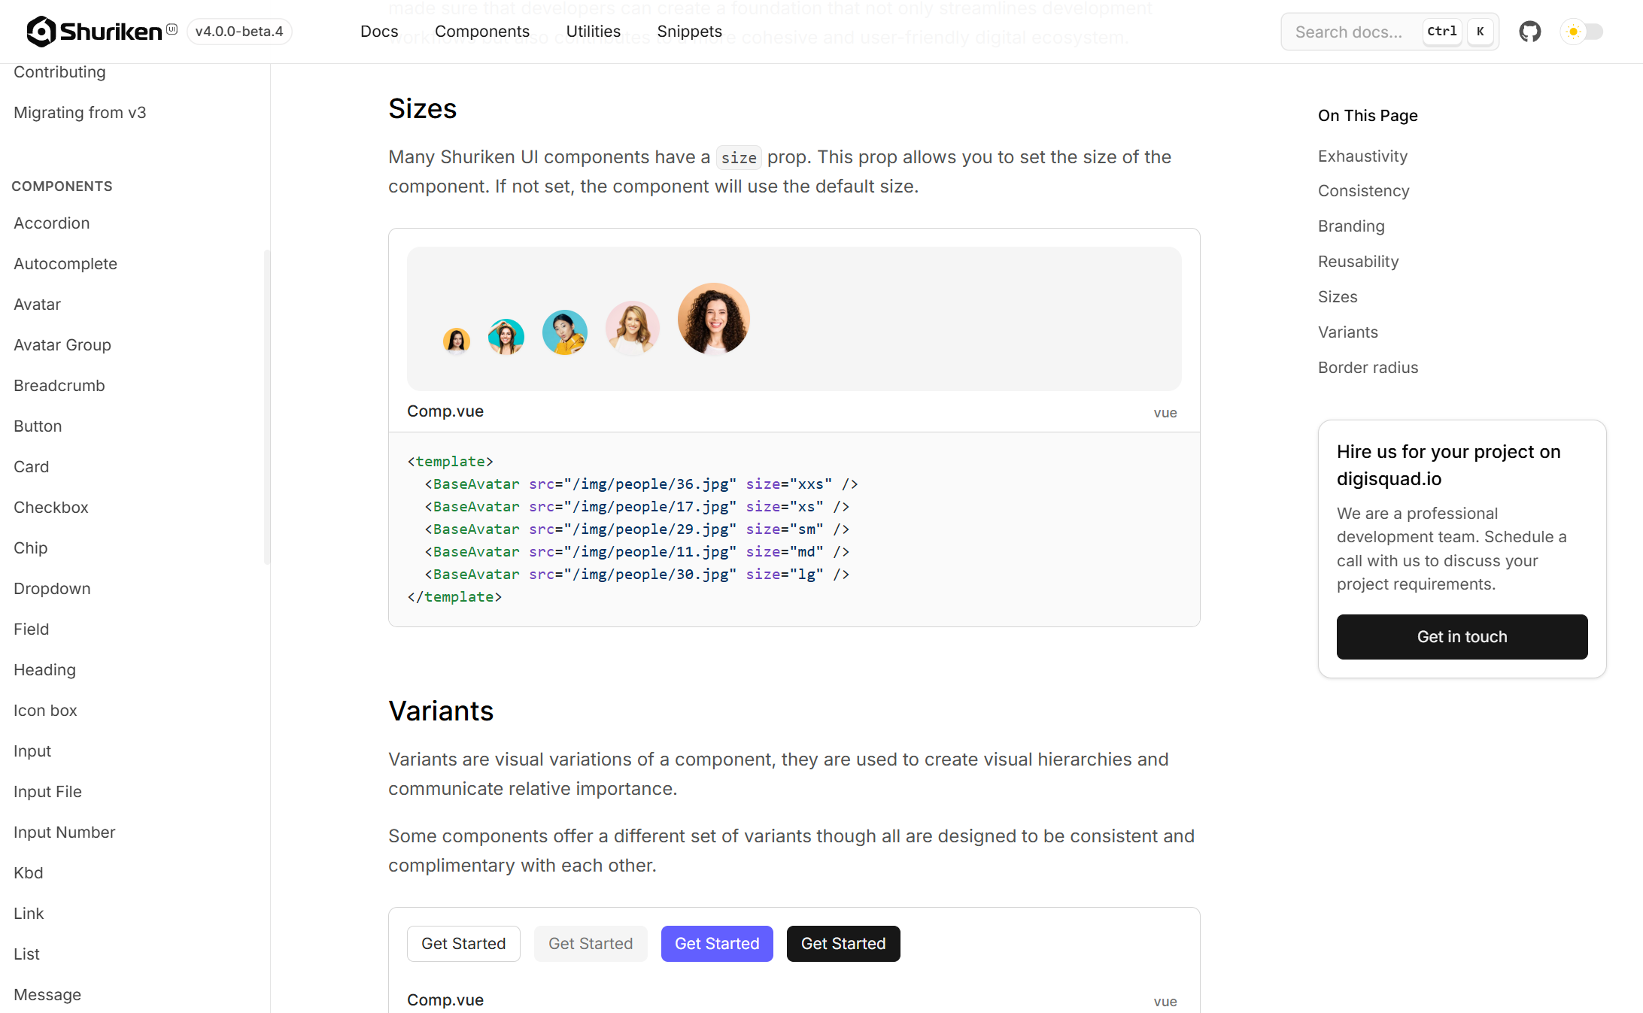The image size is (1643, 1013).
Task: Jump to Branding section in page outline
Action: [1351, 226]
